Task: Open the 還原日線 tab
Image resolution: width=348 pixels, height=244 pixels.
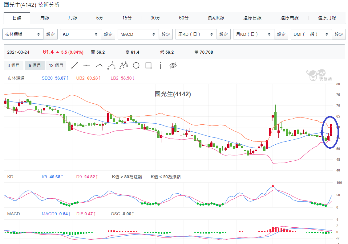Action: point(252,18)
